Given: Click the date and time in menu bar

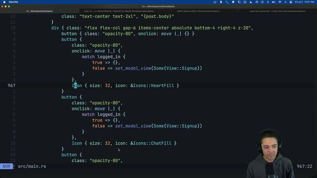Looking at the screenshot, I should tap(305, 2).
